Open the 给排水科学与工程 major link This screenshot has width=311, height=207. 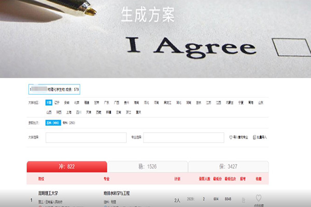coord(117,193)
